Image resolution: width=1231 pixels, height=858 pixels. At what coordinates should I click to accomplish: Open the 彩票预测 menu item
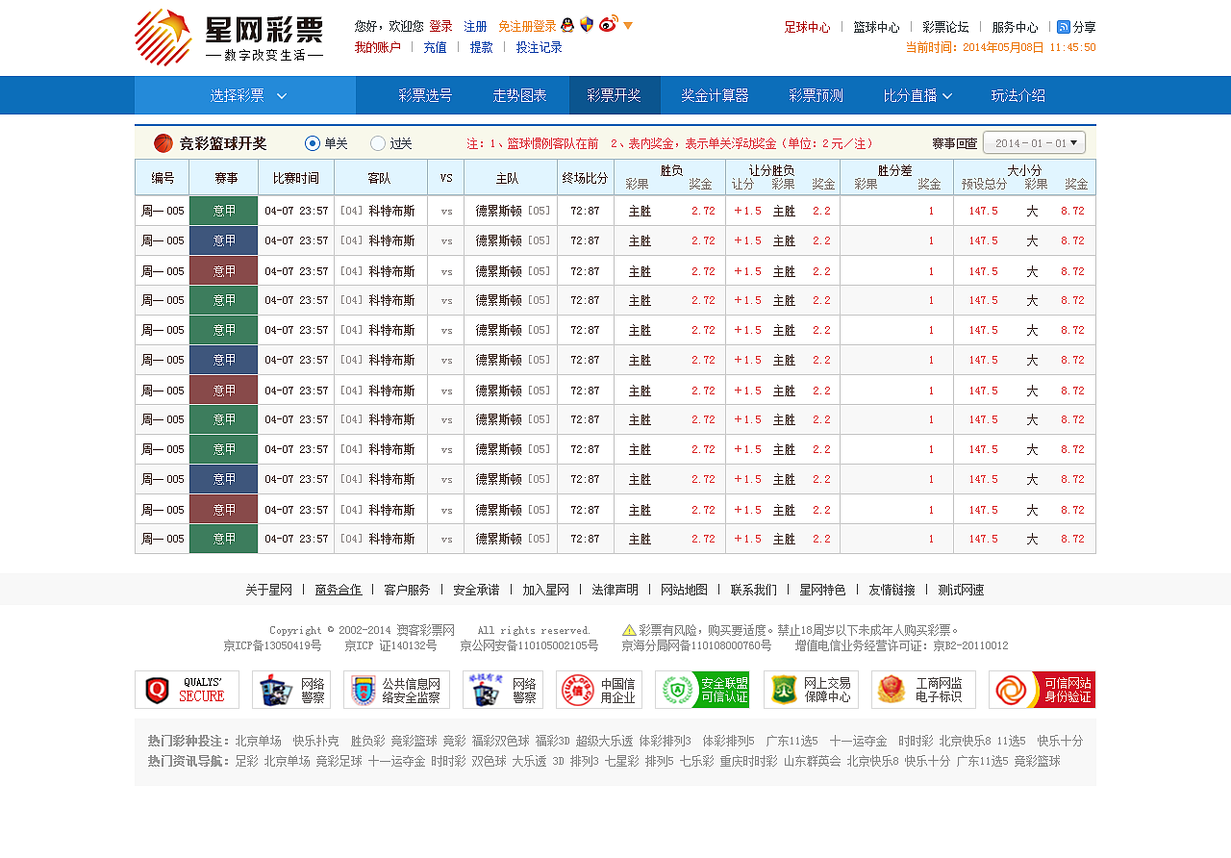(815, 95)
